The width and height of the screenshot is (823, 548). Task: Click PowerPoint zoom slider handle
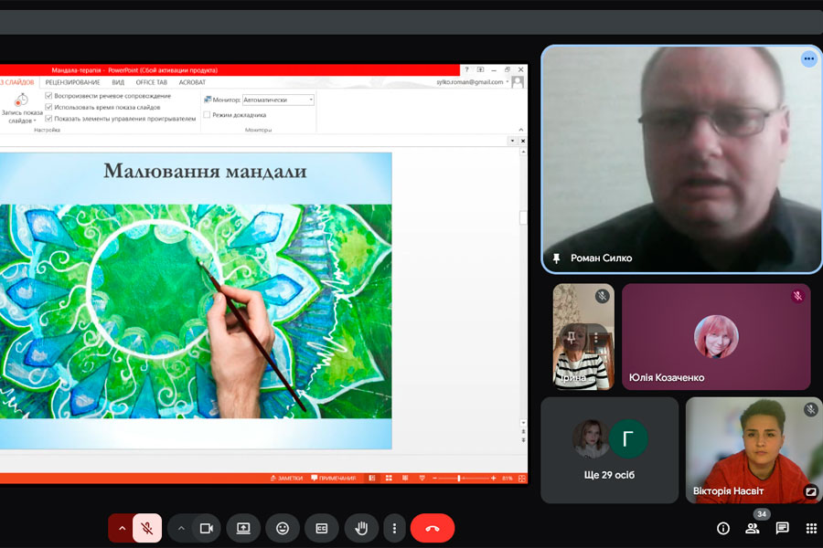pos(459,479)
